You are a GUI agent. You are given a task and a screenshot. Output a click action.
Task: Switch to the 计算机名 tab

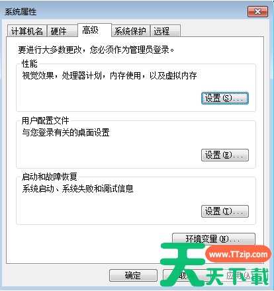[x=27, y=31]
